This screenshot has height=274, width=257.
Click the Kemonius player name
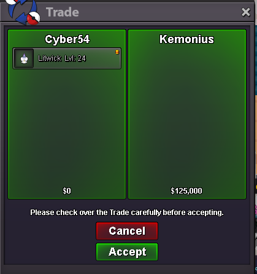(186, 39)
